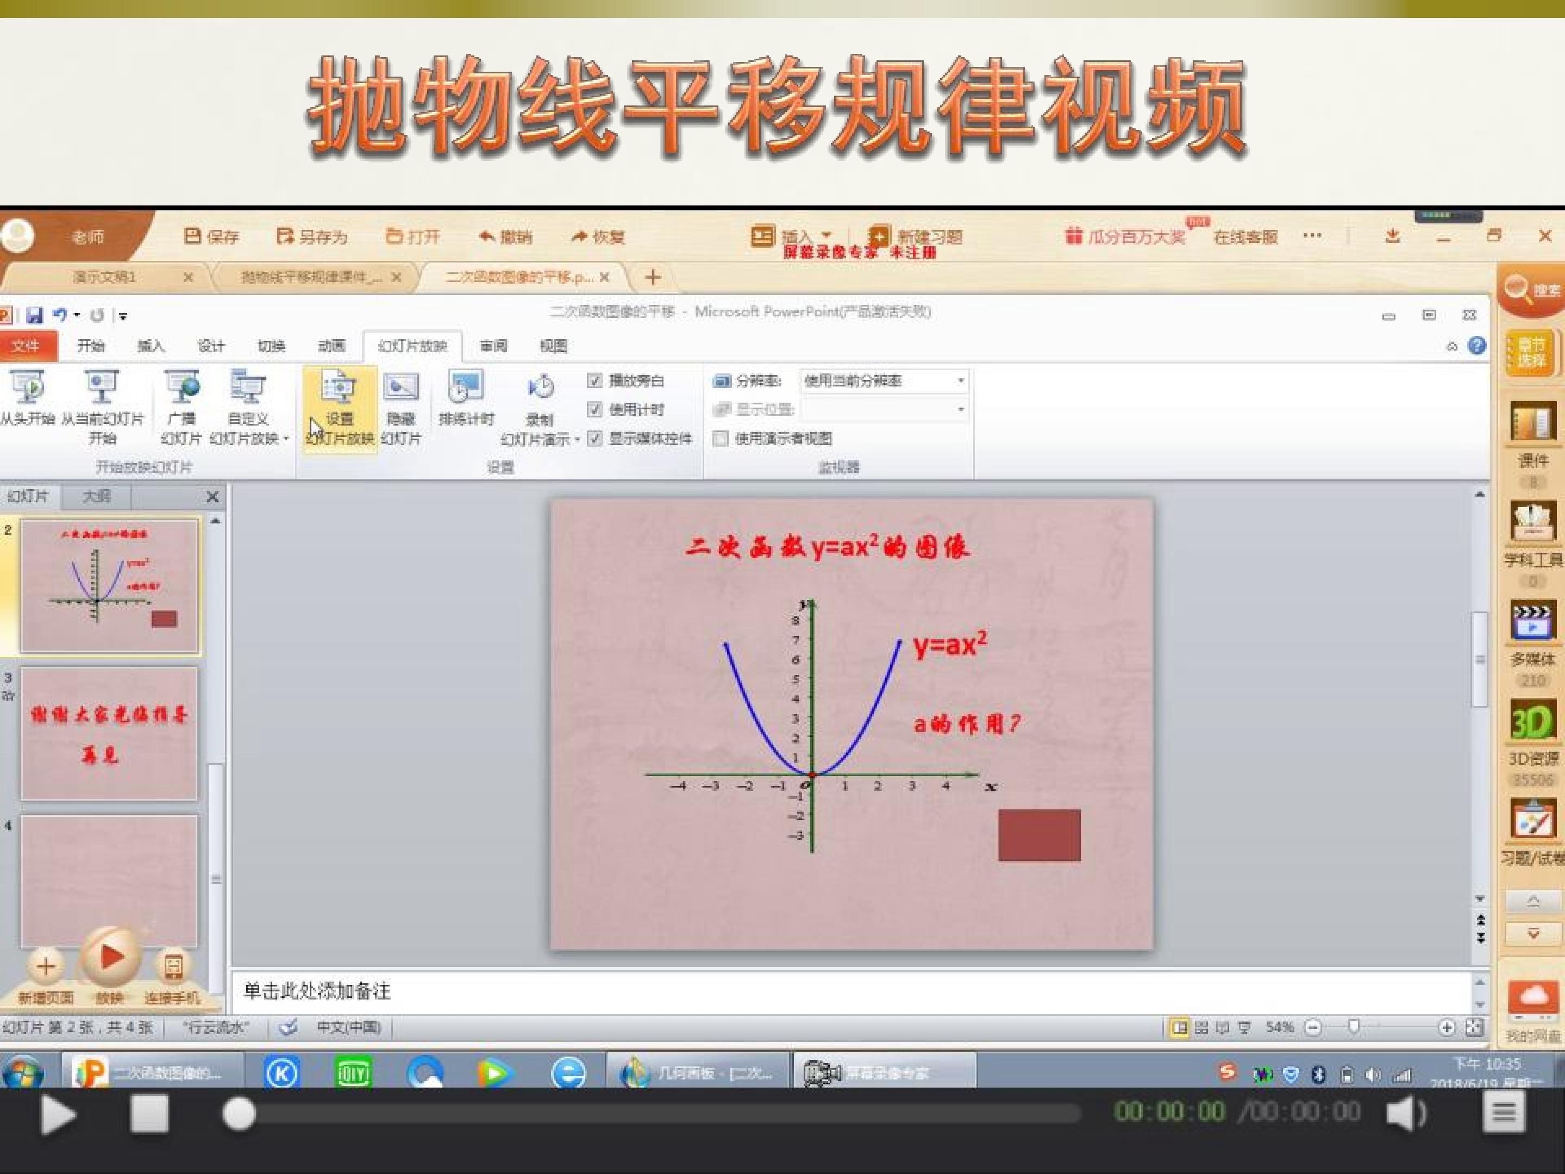1565x1174 pixels.
Task: Select slide 3 thumbnail
Action: click(x=109, y=733)
